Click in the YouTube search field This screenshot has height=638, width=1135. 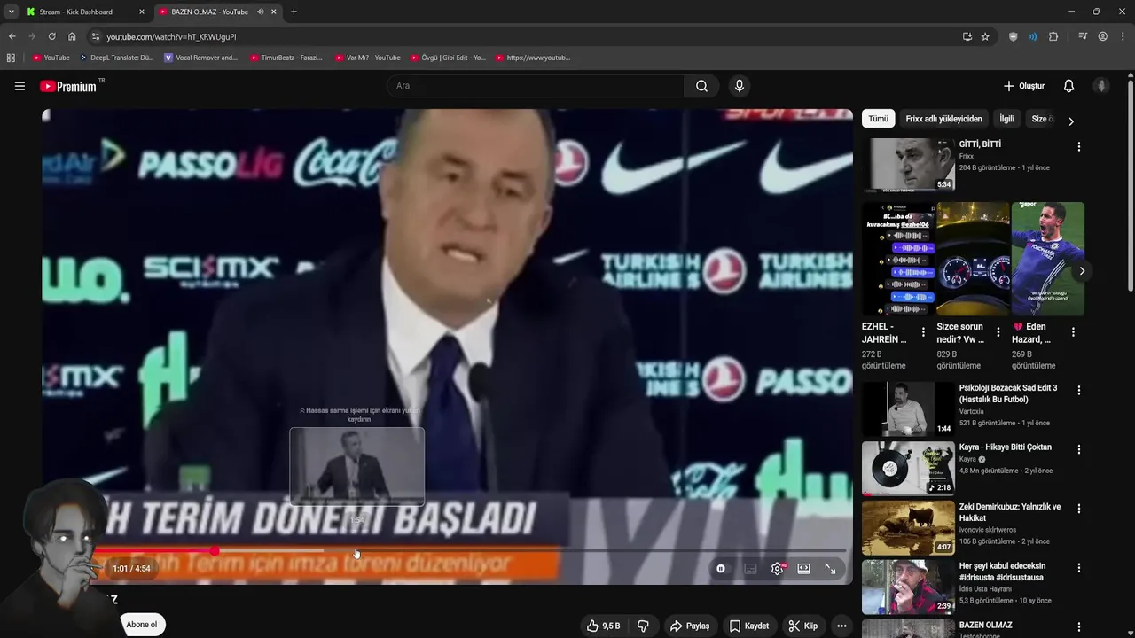pyautogui.click(x=535, y=86)
